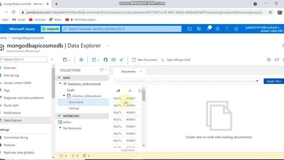Image resolution: width=284 pixels, height=160 pixels.
Task: Click the Azure Synapse Link icon
Action: point(81,60)
